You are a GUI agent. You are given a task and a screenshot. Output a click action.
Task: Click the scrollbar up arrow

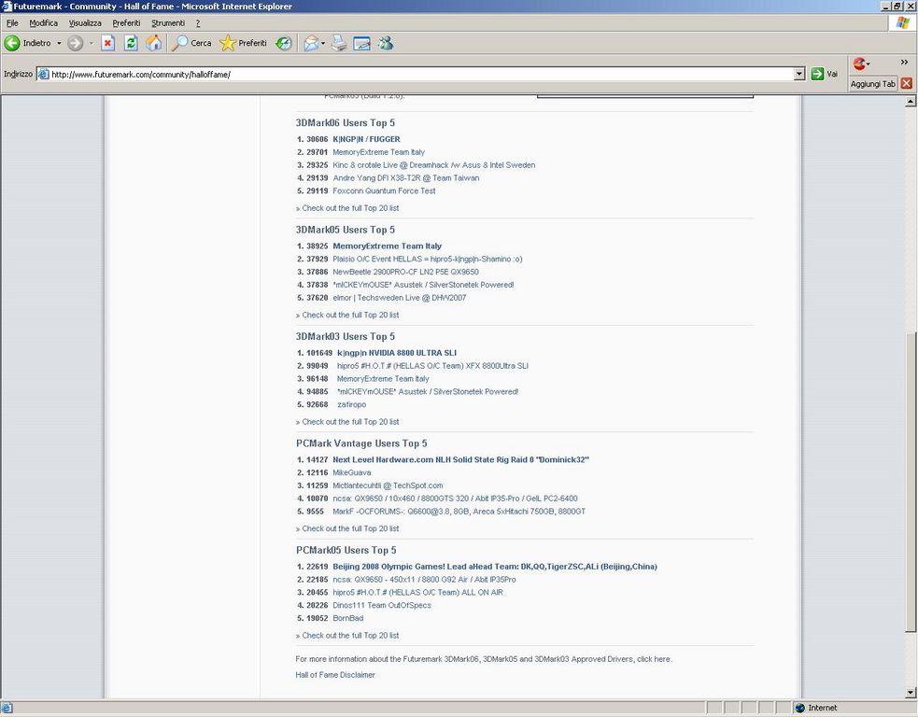[911, 102]
